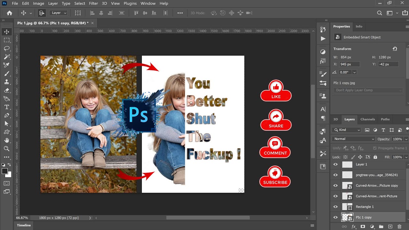Select the Lasso tool
Screen dimensions: 409x230
(x=6, y=49)
